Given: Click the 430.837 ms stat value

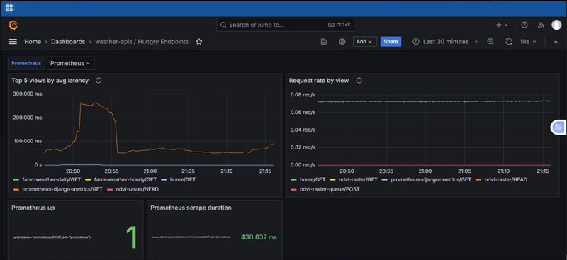Looking at the screenshot, I should click(x=259, y=237).
